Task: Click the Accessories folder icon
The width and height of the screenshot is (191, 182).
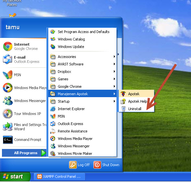Action: coord(53,57)
